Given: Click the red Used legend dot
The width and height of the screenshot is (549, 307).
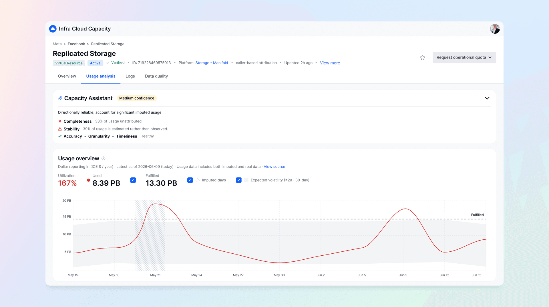Looking at the screenshot, I should coord(89,180).
